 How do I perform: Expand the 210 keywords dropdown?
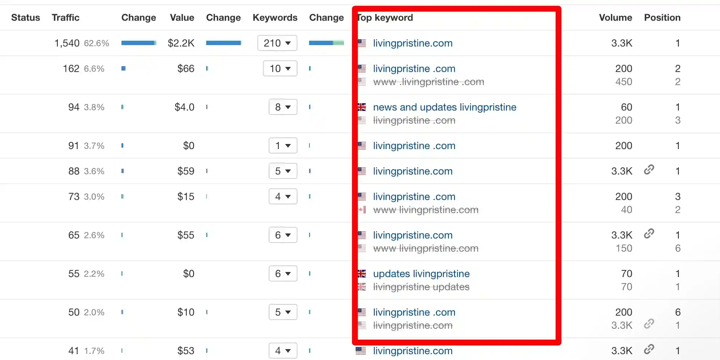pos(277,43)
